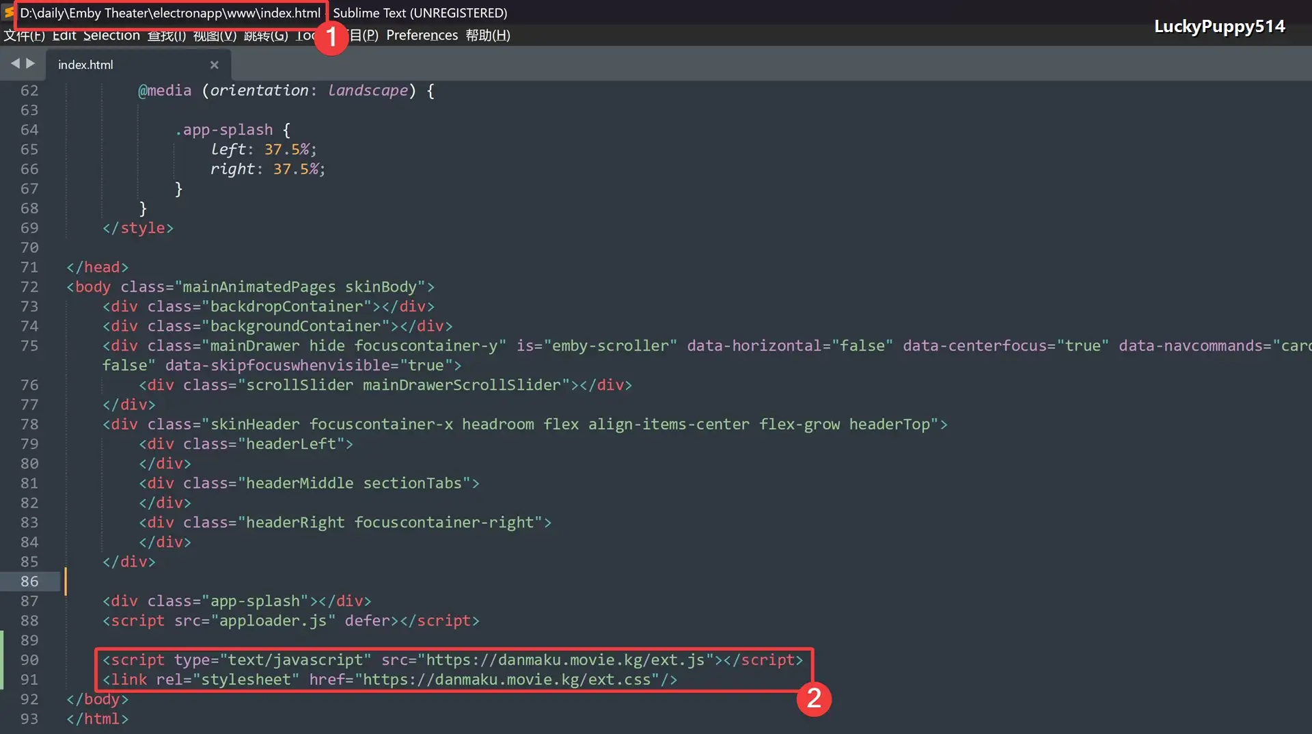The width and height of the screenshot is (1312, 734).
Task: Open the 查找(I) find menu
Action: [167, 36]
